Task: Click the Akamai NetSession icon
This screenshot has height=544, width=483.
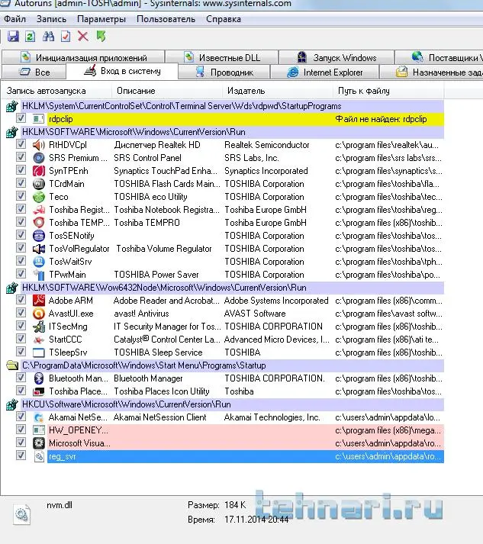Action: click(x=38, y=417)
